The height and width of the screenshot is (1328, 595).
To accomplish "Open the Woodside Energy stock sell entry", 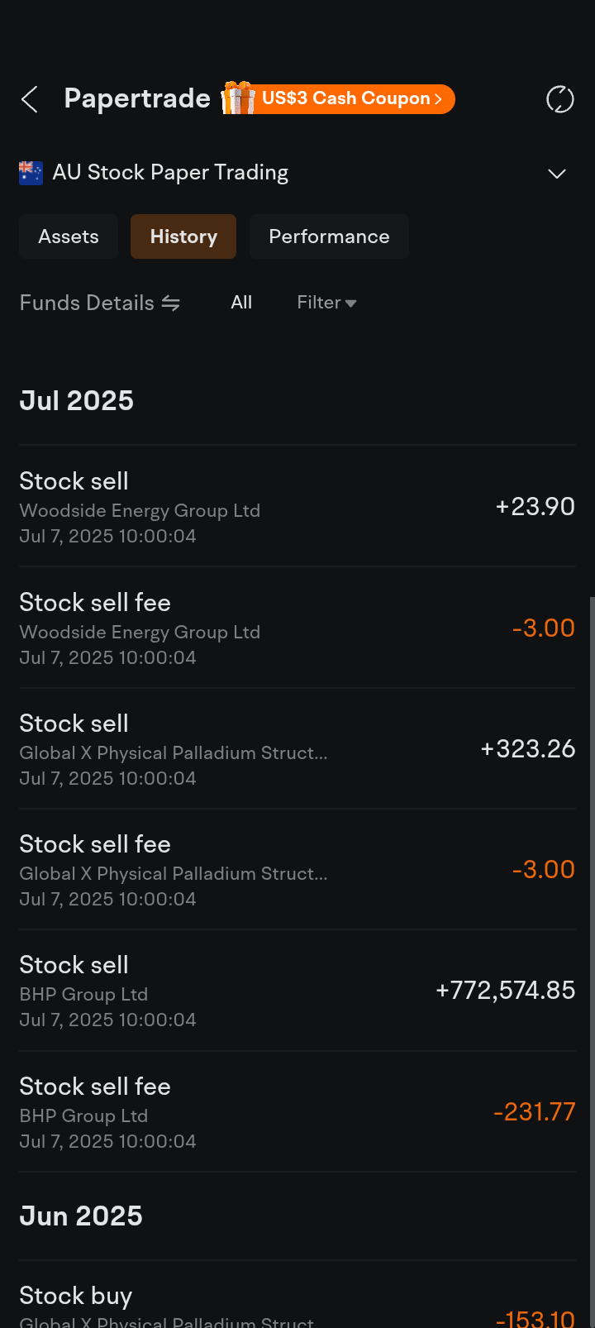I will coord(297,507).
